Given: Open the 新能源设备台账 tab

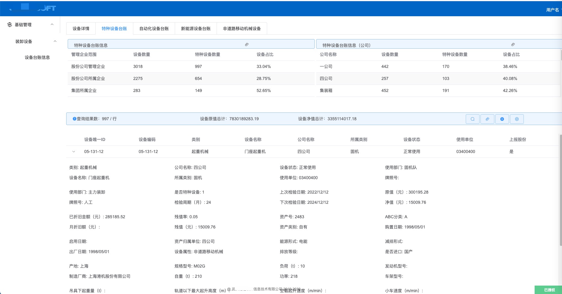Looking at the screenshot, I should point(196,29).
